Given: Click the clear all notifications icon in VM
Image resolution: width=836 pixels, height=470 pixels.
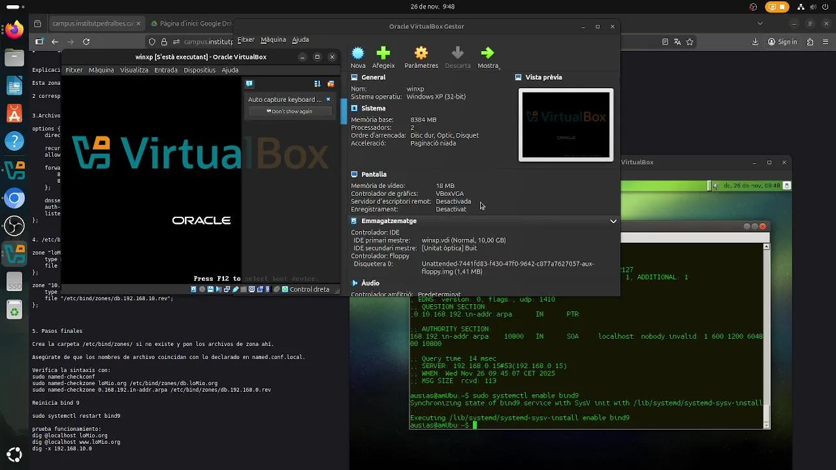Looking at the screenshot, I should tap(330, 84).
